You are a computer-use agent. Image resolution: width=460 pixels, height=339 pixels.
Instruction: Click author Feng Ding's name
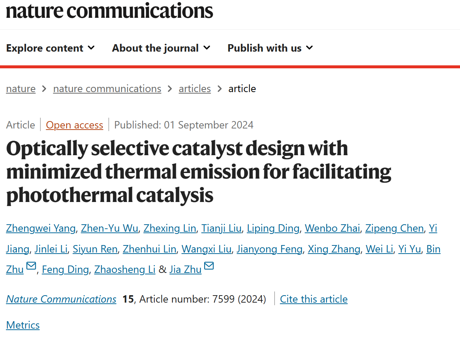[x=65, y=270]
